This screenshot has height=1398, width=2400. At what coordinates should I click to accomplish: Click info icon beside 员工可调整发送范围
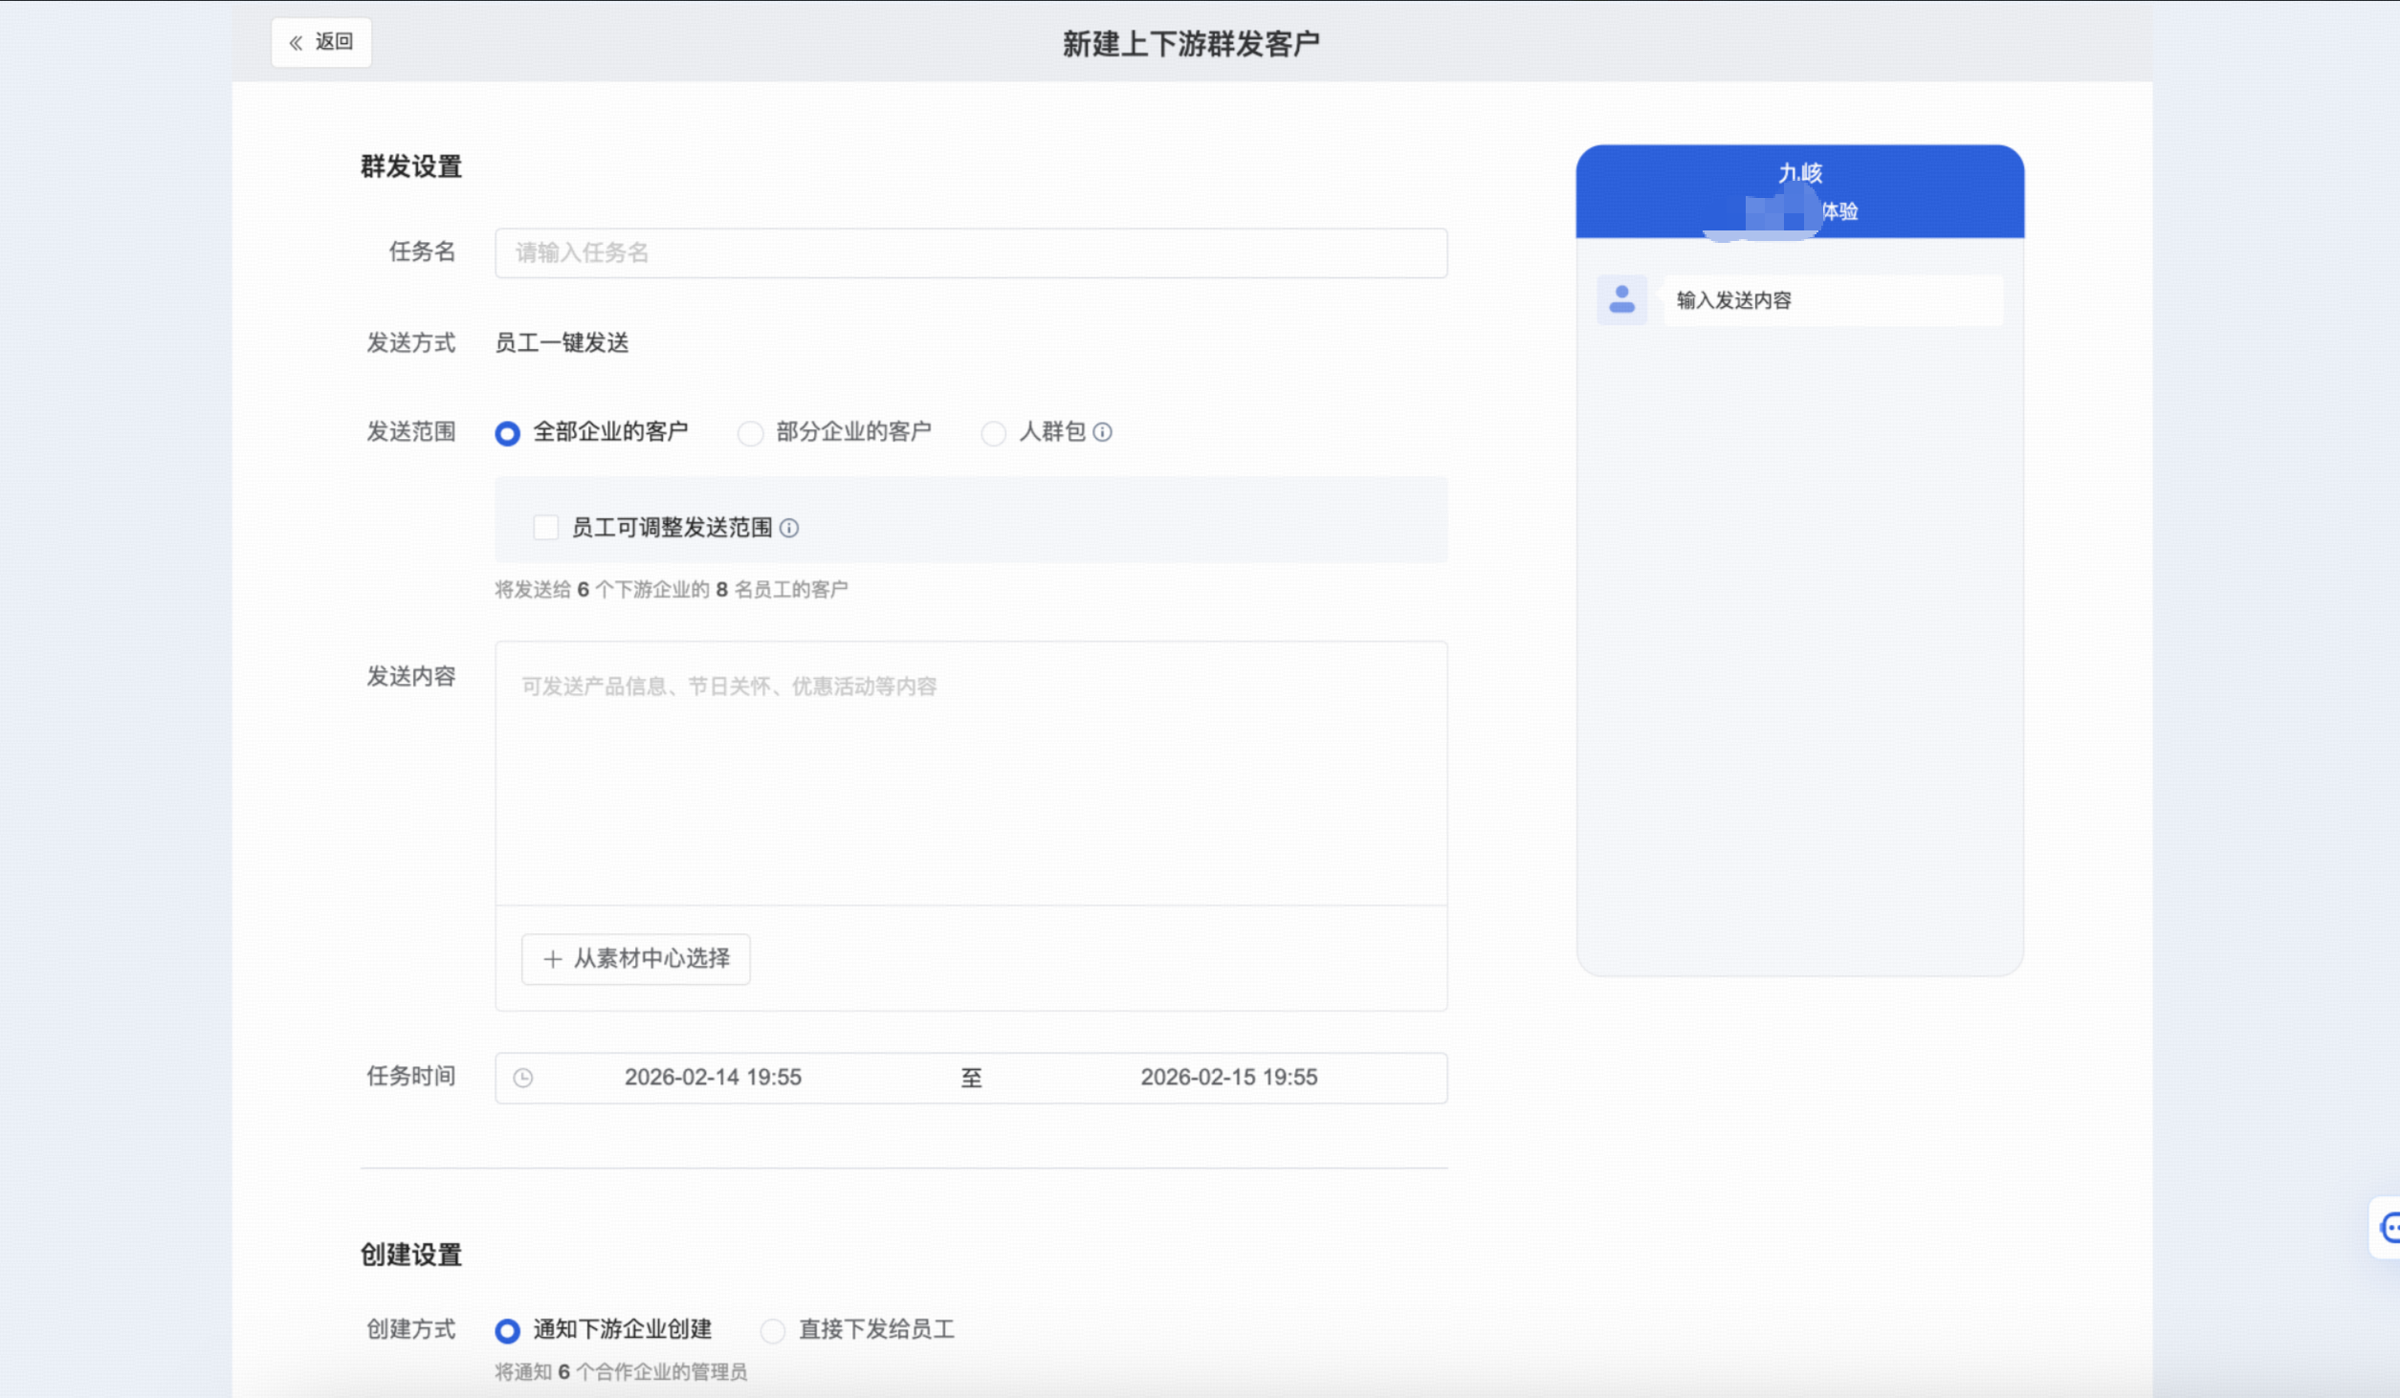pyautogui.click(x=789, y=528)
